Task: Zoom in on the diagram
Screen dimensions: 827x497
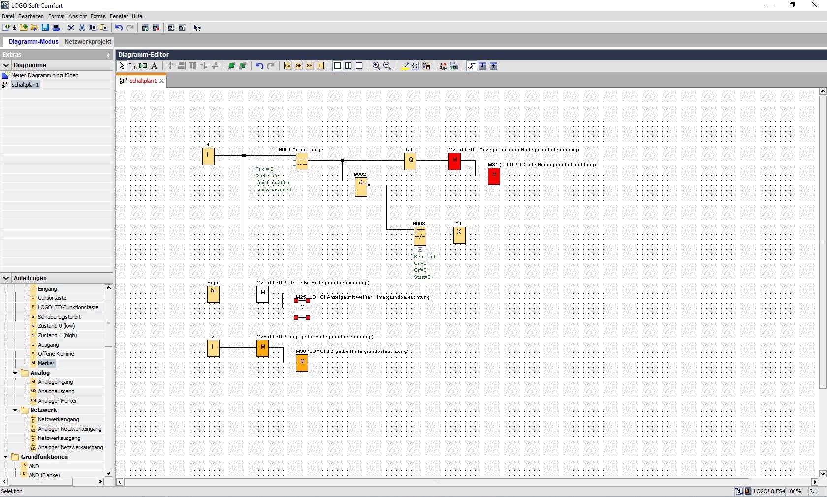Action: pos(376,66)
